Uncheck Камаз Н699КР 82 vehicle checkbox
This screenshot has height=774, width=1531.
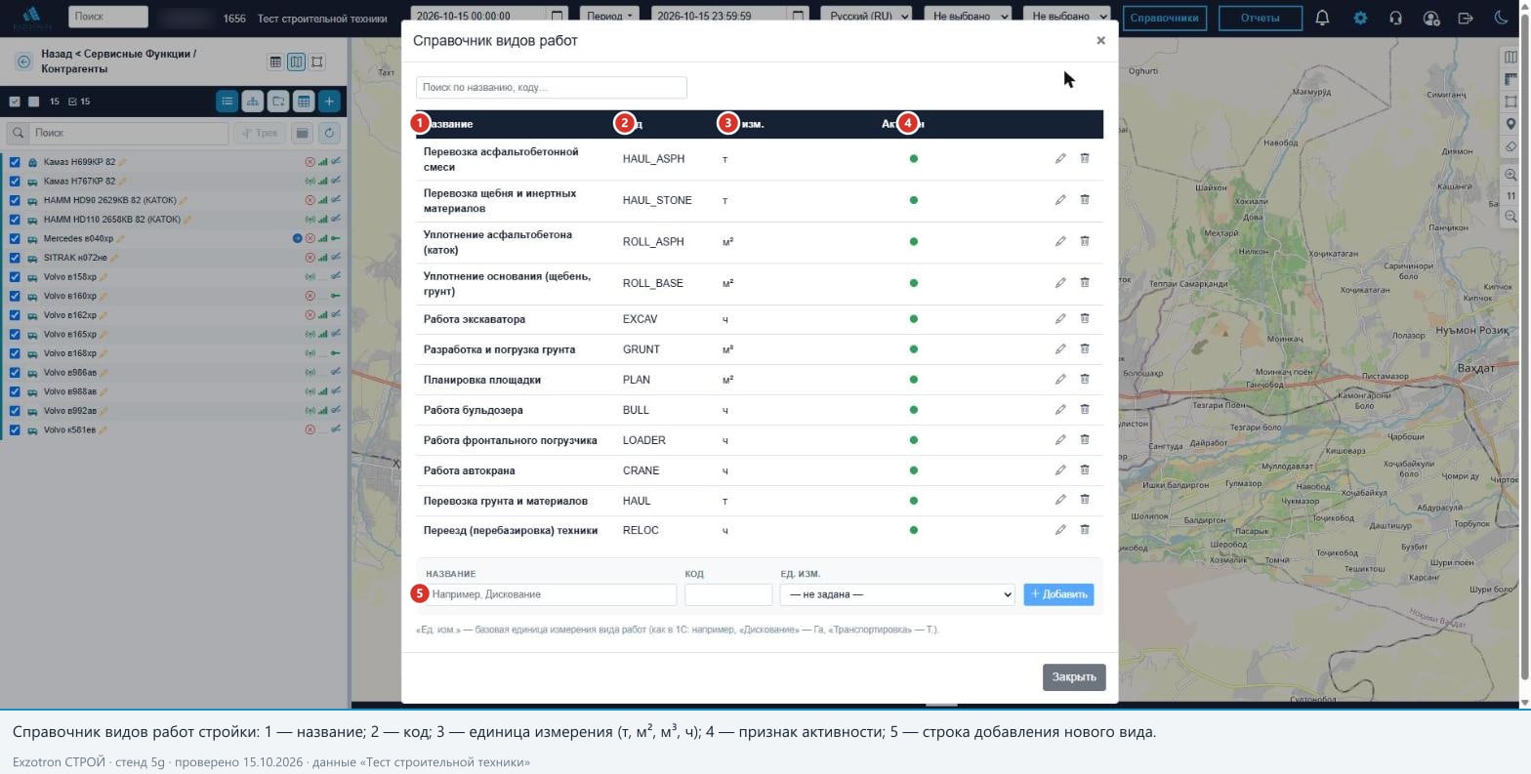click(x=15, y=162)
